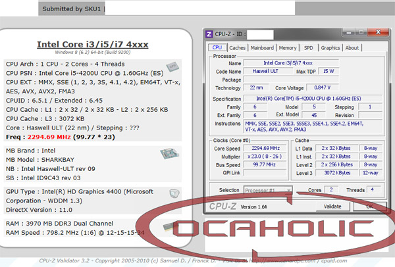Open the Caches tab in CPU-Z

tap(237, 48)
